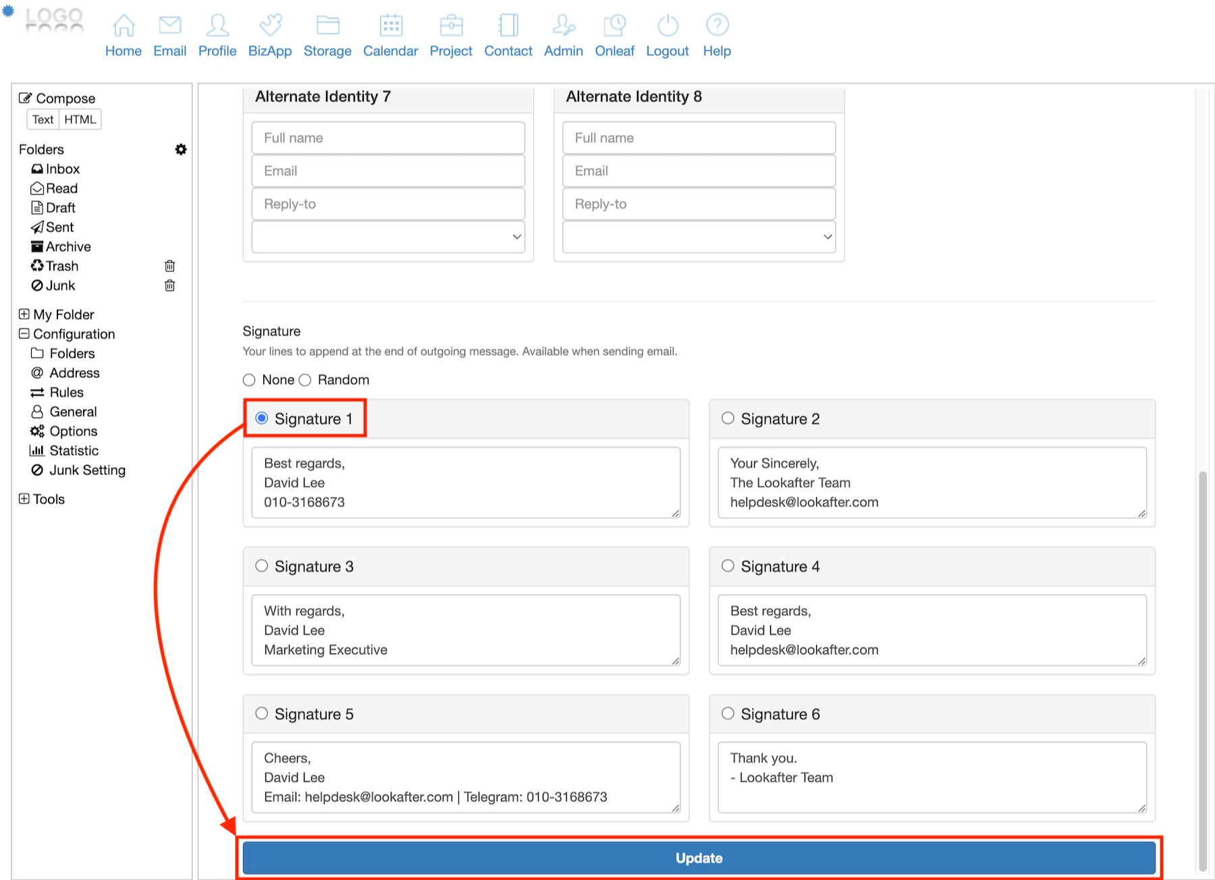Select the Signature 3 radio button
The width and height of the screenshot is (1215, 880).
(262, 566)
